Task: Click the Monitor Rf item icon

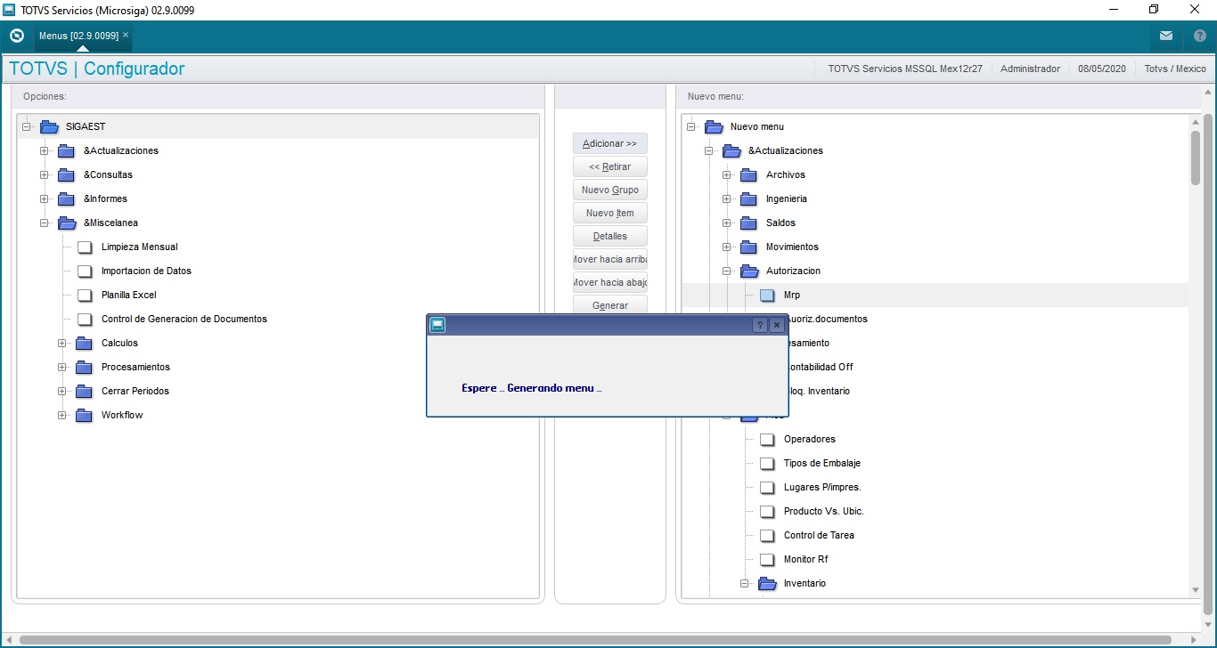Action: tap(767, 559)
